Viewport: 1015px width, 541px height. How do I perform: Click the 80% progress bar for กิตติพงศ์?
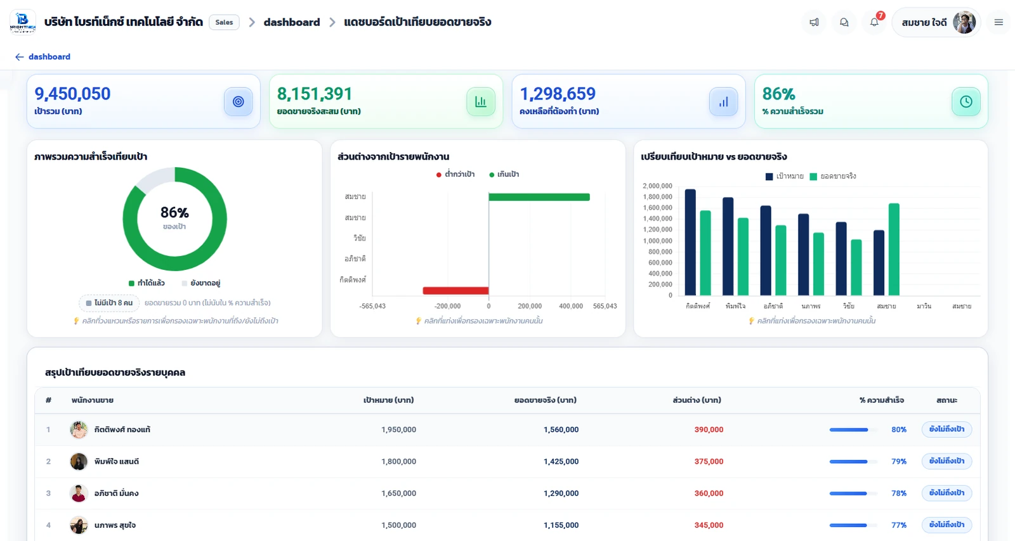[854, 430]
